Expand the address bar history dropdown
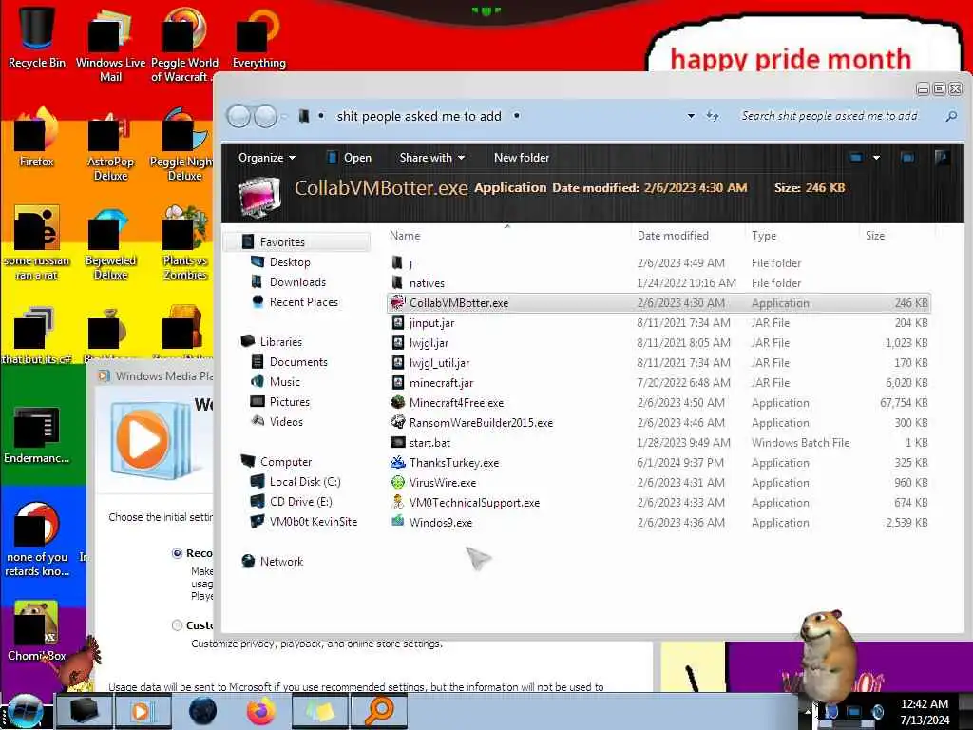This screenshot has width=973, height=730. (691, 116)
